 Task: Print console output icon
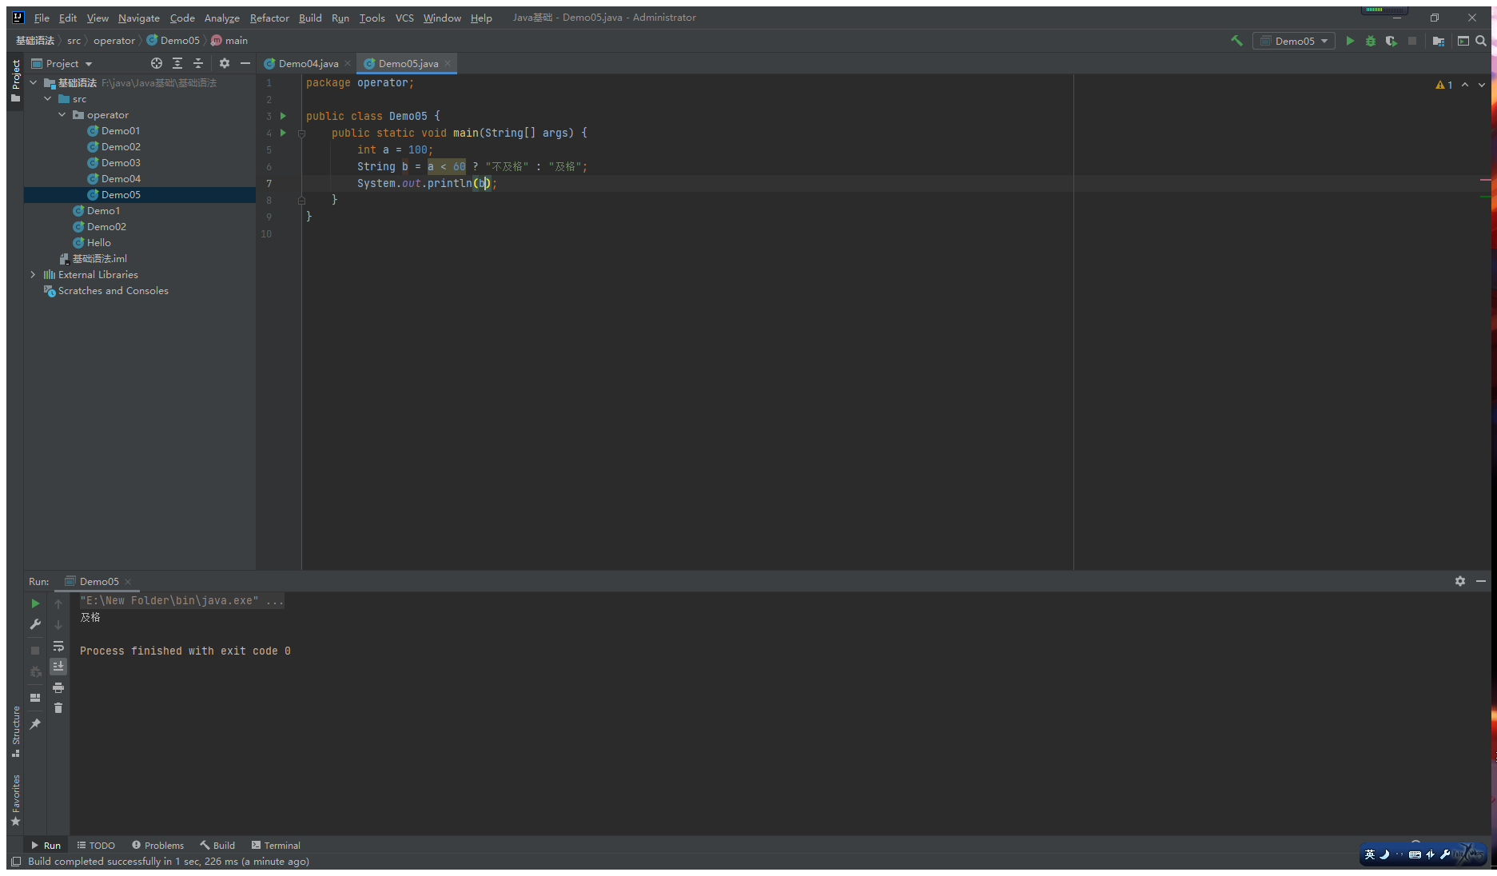(58, 687)
